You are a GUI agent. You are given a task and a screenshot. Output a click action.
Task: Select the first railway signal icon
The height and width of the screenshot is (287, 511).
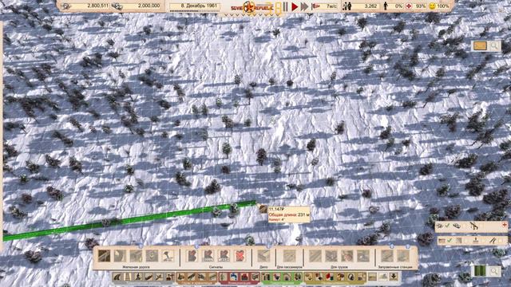pyautogui.click(x=192, y=256)
